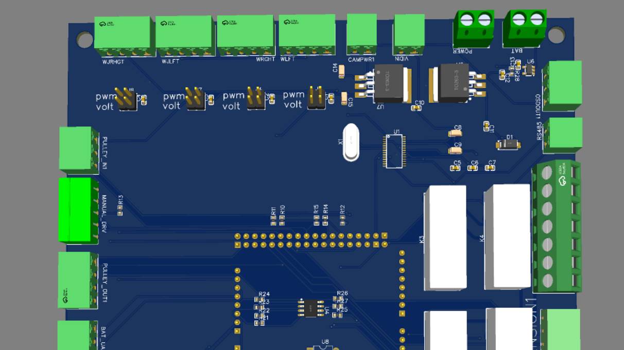Click the K4 silkscreen label

(x=482, y=238)
